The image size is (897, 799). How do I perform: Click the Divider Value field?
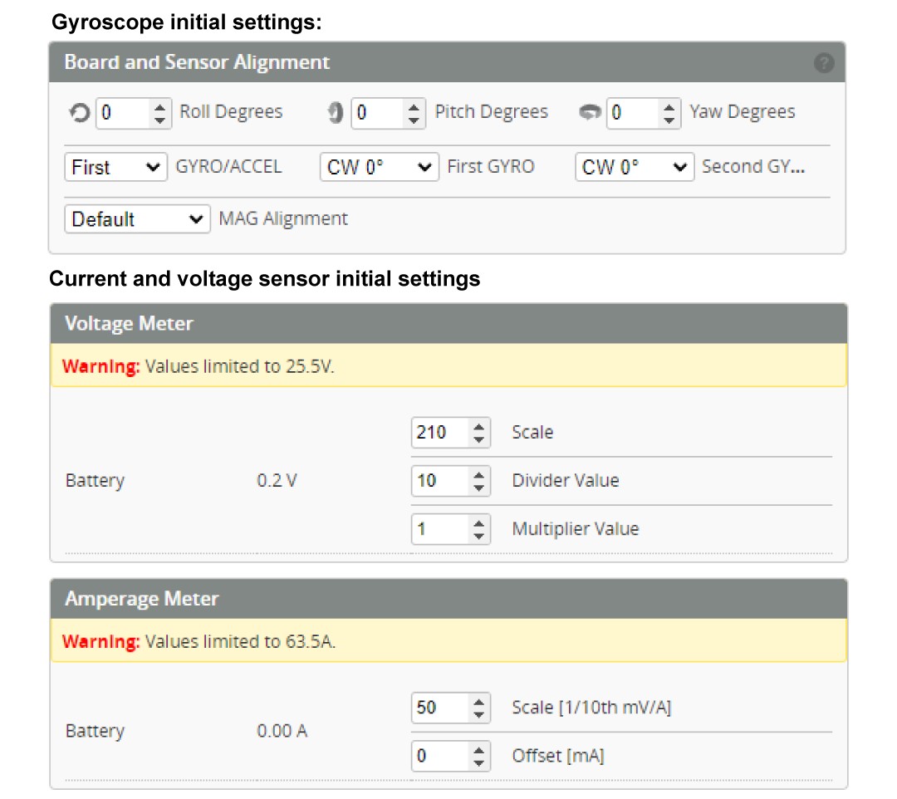click(x=450, y=480)
